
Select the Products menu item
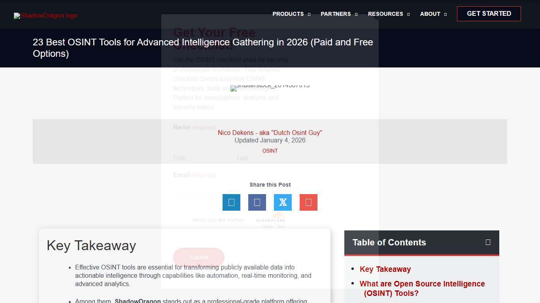tap(288, 14)
